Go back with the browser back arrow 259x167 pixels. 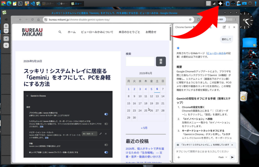pyautogui.click(x=20, y=19)
